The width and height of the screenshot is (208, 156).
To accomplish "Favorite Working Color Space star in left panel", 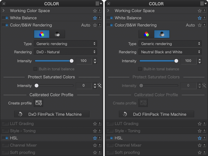I will [x=95, y=11].
